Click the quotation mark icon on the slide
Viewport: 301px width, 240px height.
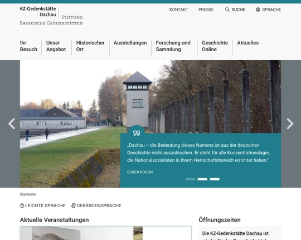click(137, 133)
